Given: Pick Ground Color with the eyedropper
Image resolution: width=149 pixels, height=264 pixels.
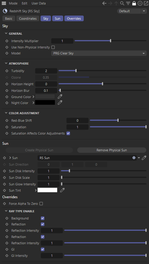Looking at the screenshot, I should coord(60,97).
